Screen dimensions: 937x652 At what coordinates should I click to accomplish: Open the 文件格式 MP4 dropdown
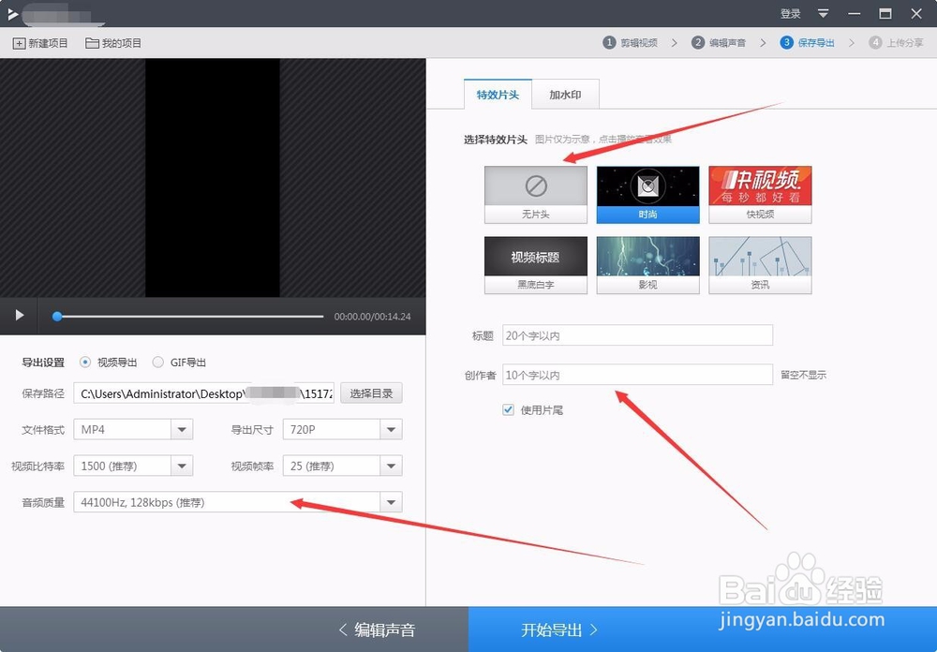point(184,429)
